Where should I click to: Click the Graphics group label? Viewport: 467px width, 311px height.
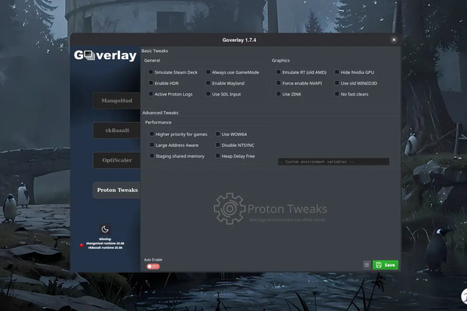pyautogui.click(x=280, y=61)
